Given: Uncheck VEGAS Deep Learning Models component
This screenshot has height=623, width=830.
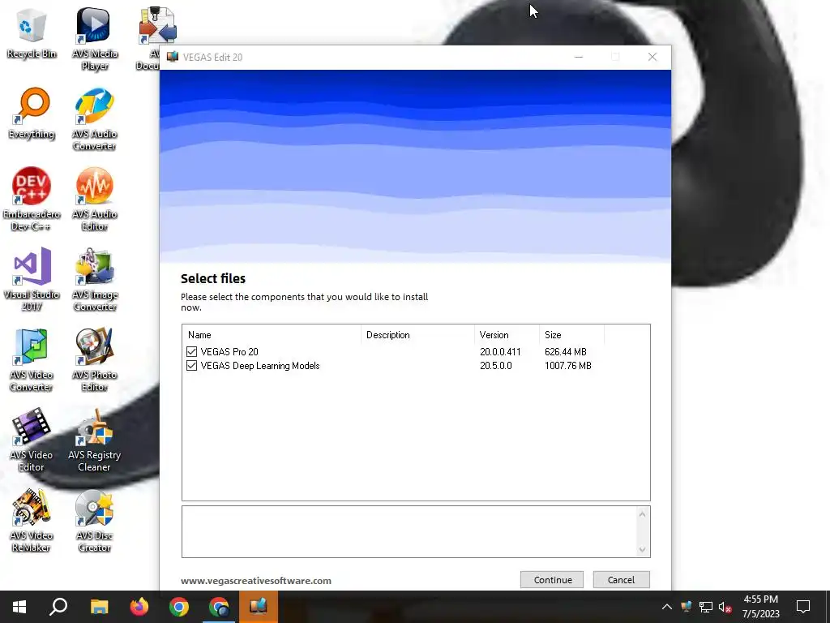Looking at the screenshot, I should click(191, 366).
